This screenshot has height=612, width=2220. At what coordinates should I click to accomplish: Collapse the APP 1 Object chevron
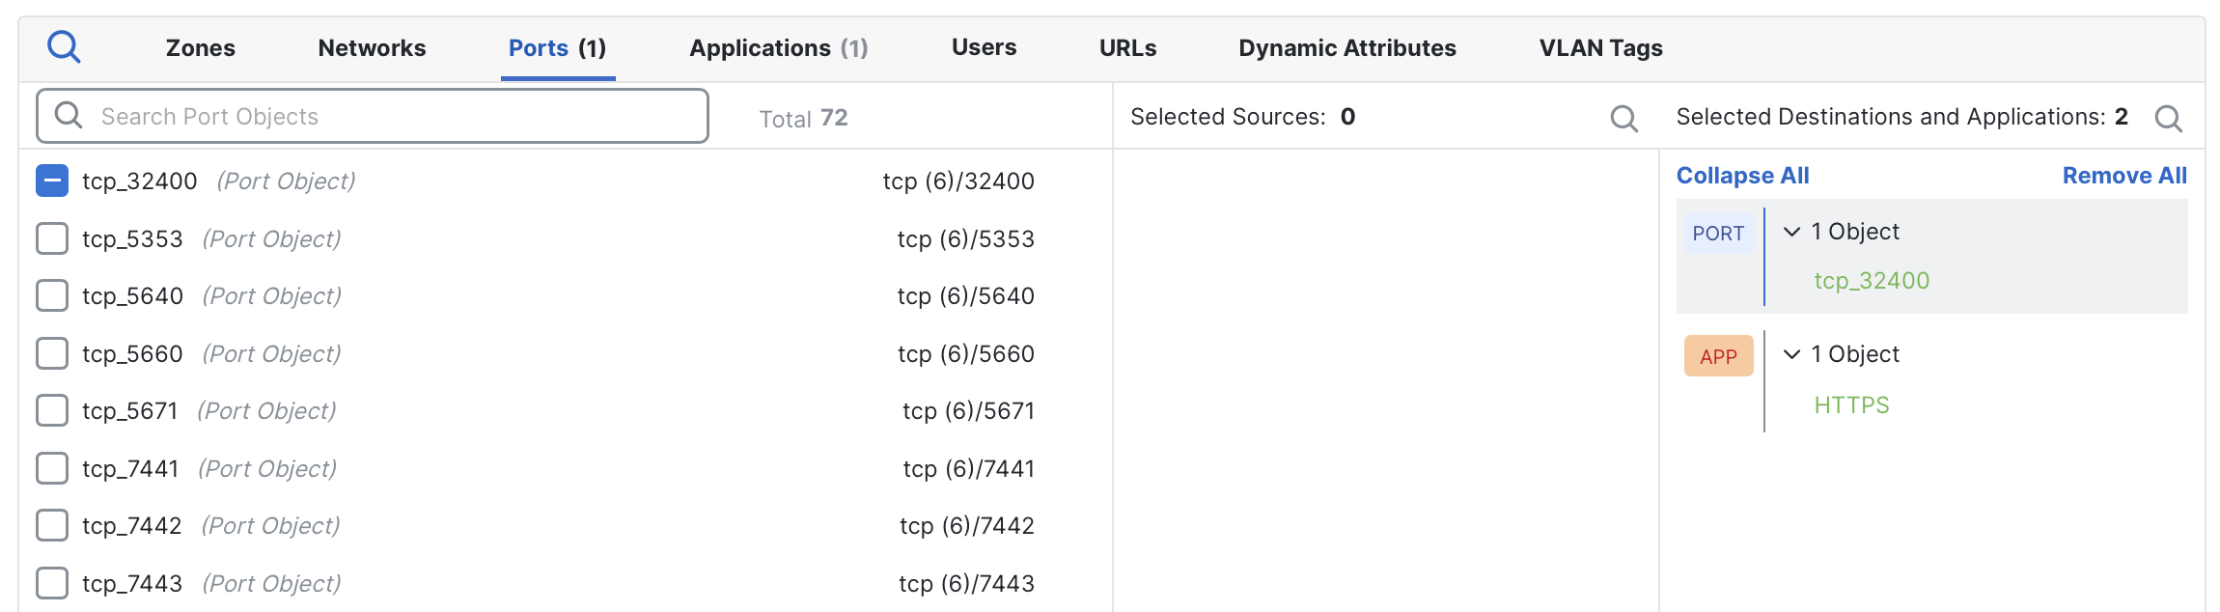click(x=1791, y=354)
